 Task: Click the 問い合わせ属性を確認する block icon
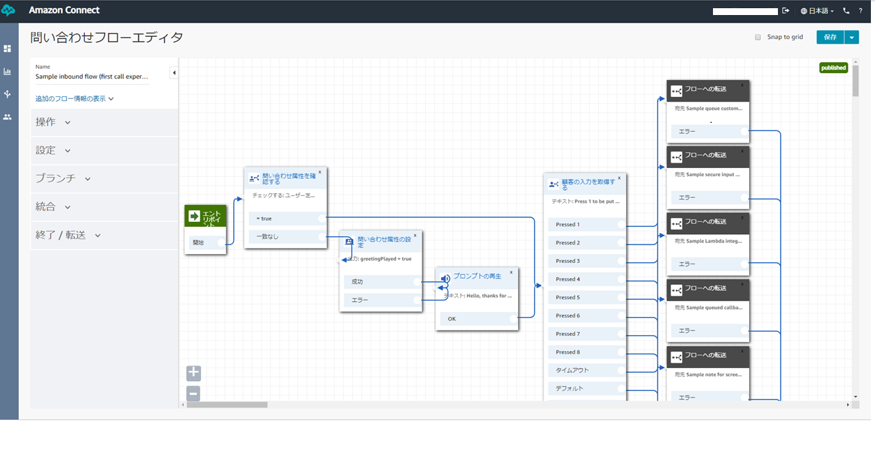254,178
